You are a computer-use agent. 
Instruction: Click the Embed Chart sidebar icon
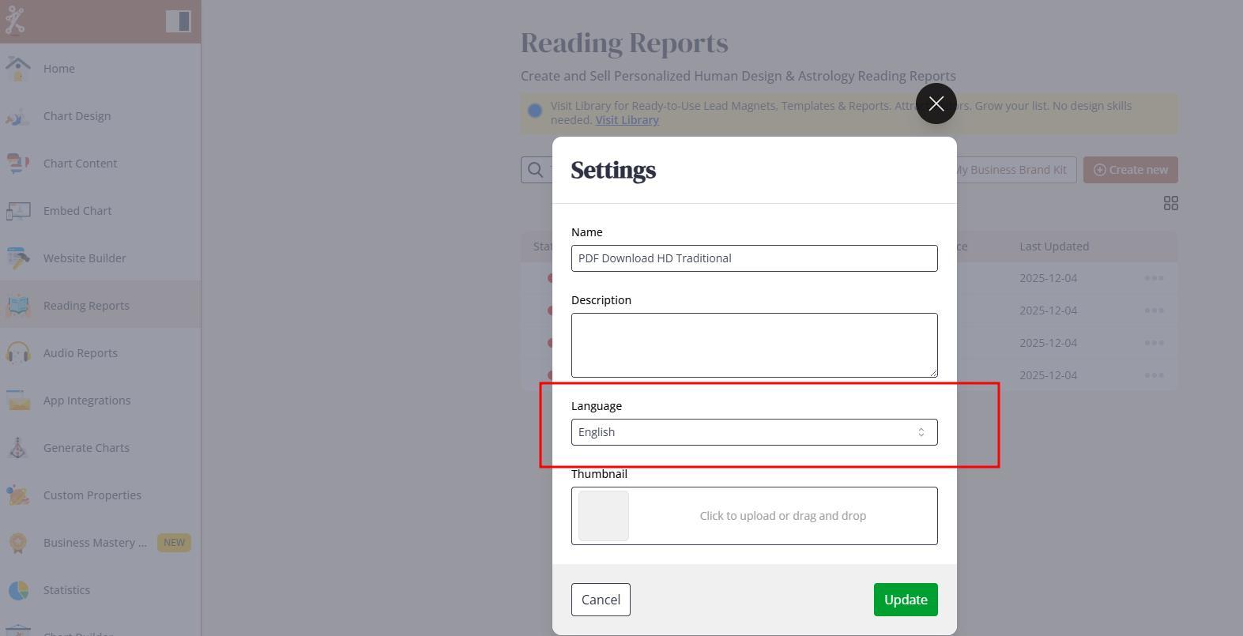[x=18, y=211]
